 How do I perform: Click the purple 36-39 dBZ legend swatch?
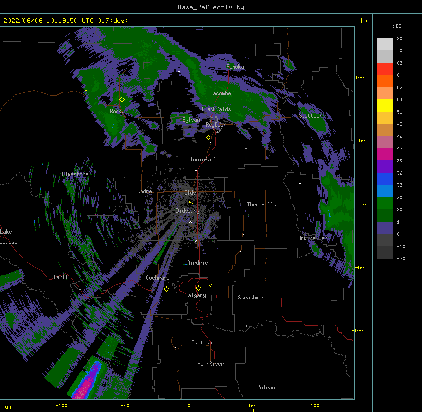[x=385, y=166]
